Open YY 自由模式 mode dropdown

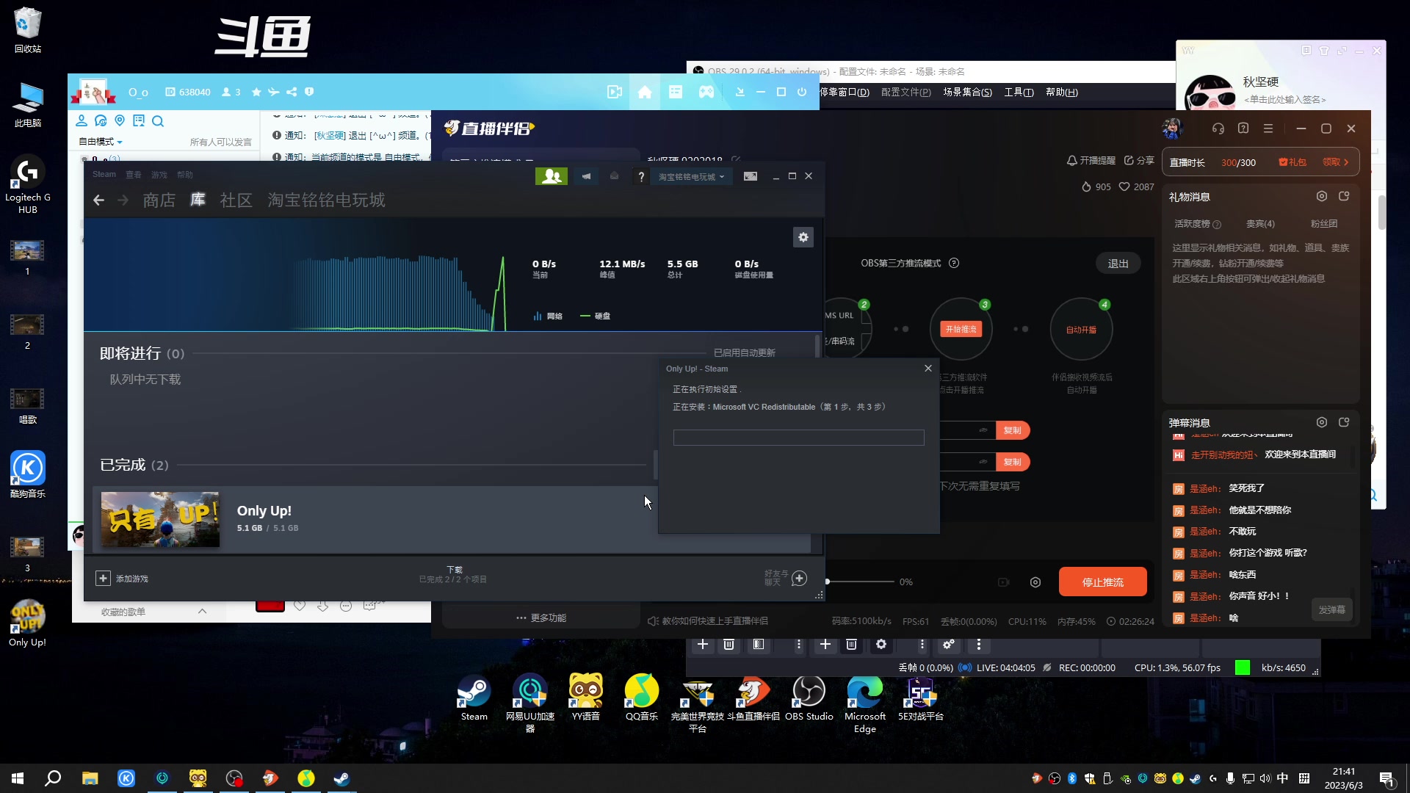click(x=101, y=142)
